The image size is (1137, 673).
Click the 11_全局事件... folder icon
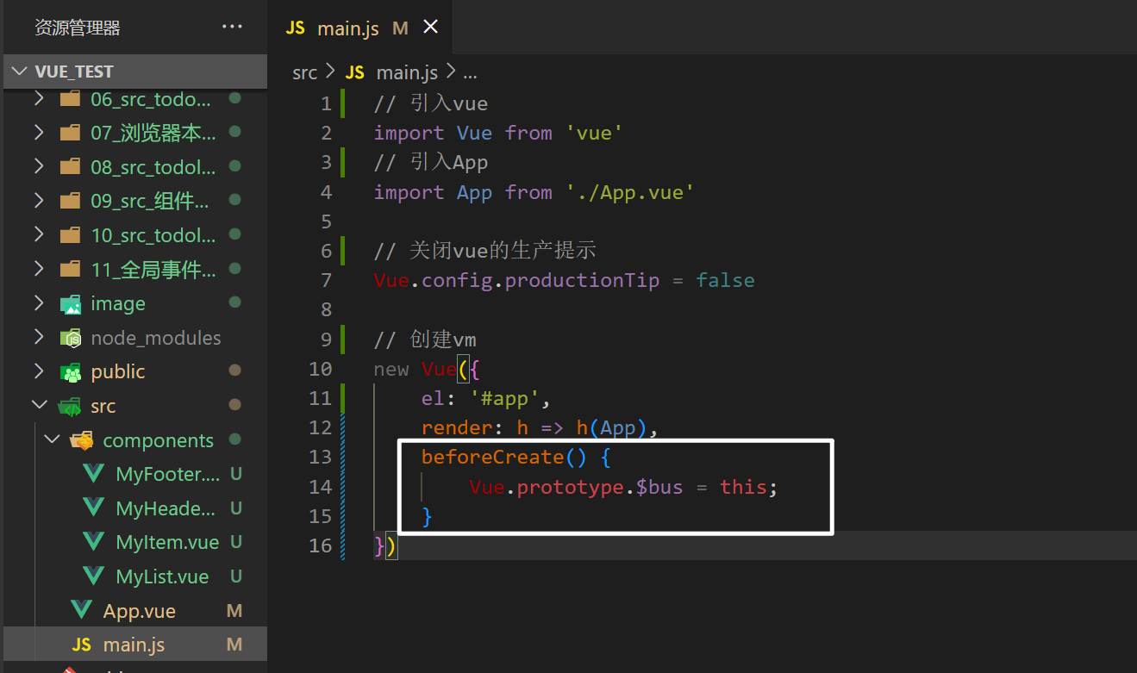click(x=71, y=270)
